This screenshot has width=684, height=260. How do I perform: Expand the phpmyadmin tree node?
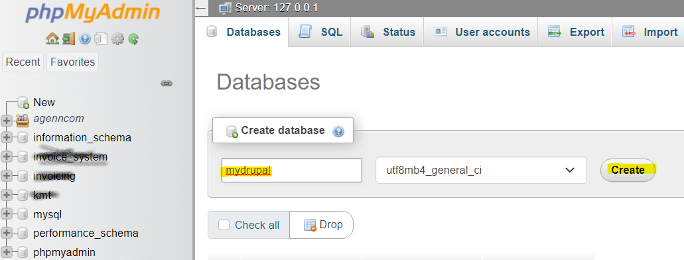click(7, 252)
